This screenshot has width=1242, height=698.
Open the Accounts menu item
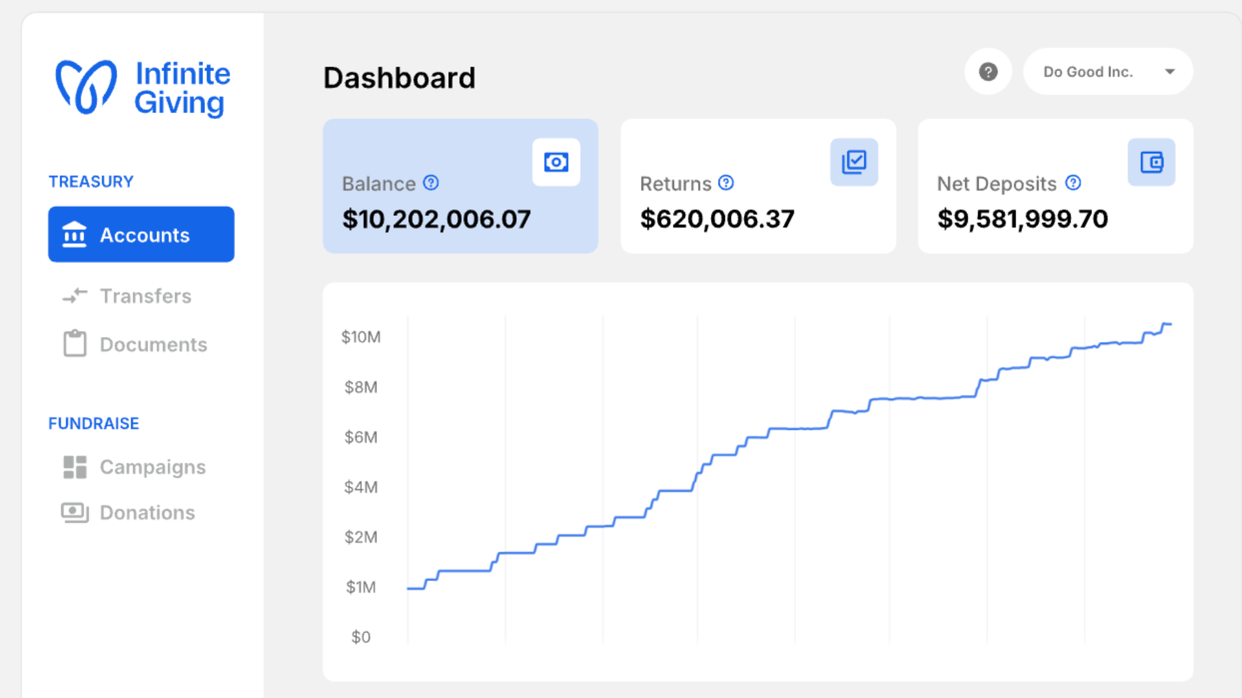pos(141,235)
